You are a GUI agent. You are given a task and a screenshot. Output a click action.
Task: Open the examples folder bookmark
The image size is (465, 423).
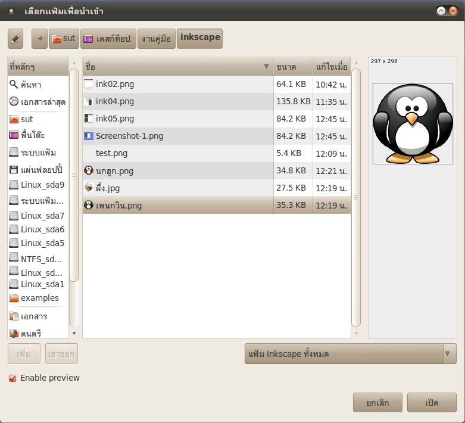38,298
